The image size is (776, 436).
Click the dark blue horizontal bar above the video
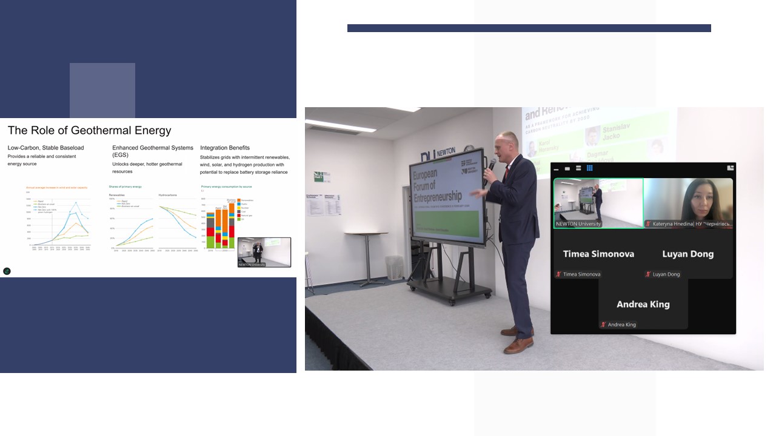click(x=529, y=28)
